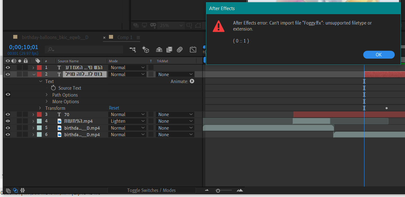
Task: Click the red warning triangle icon in dialog
Action: [x=219, y=26]
